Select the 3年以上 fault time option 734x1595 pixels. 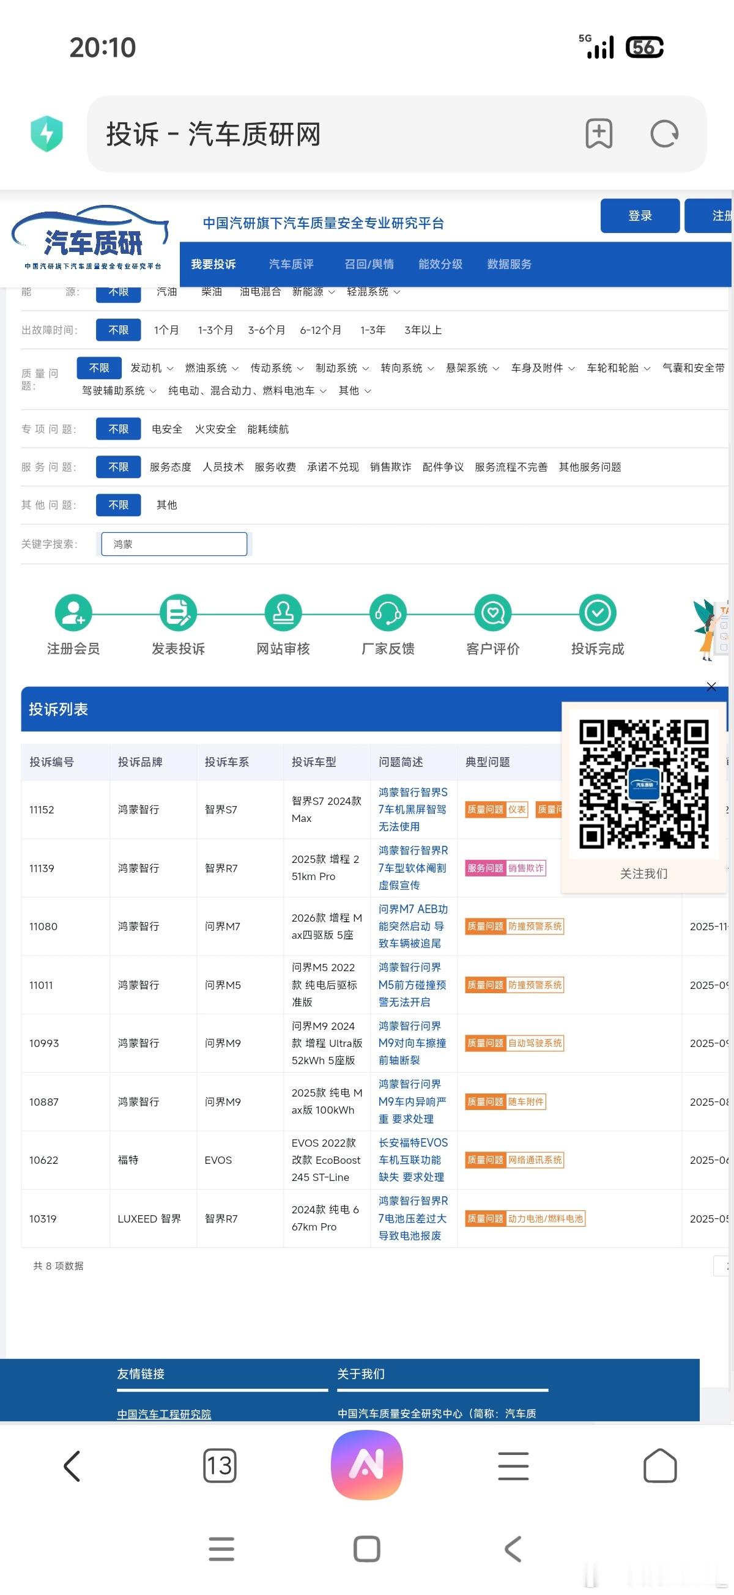coord(423,330)
